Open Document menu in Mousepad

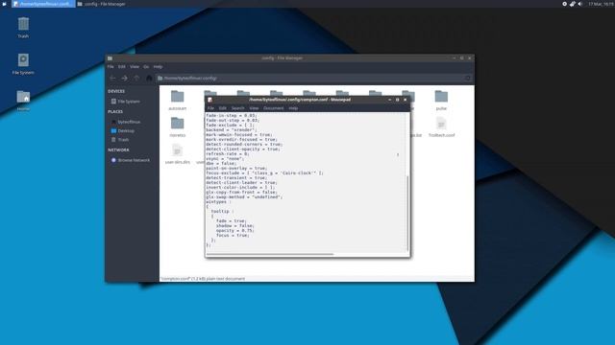coord(273,108)
